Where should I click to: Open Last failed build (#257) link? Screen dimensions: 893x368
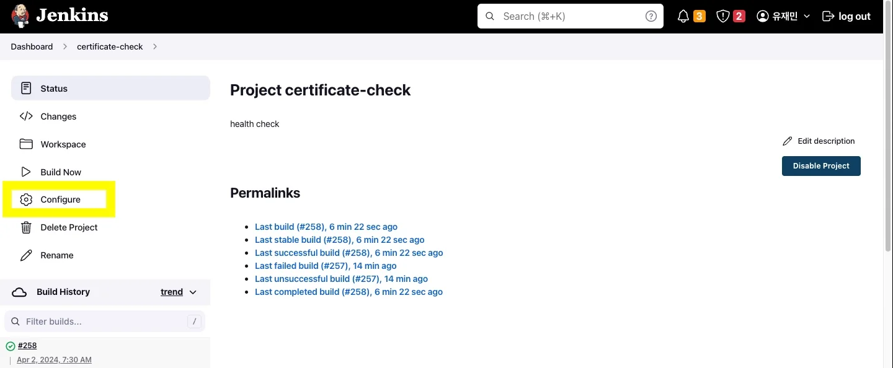click(x=326, y=266)
